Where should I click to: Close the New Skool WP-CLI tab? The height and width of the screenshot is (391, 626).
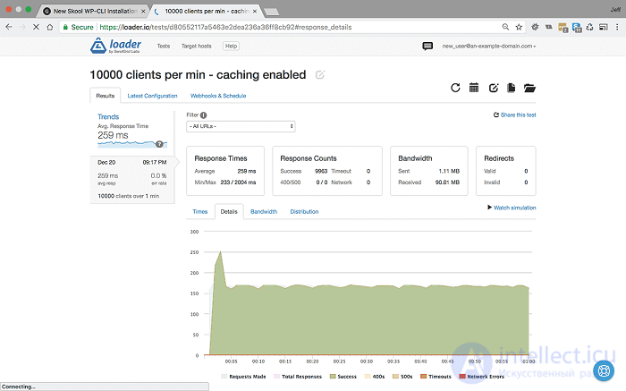[143, 11]
